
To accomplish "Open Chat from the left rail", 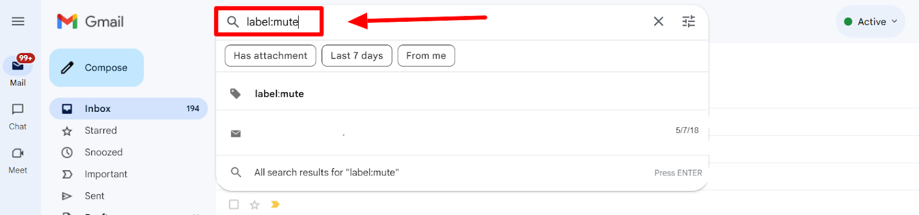I will point(18,116).
